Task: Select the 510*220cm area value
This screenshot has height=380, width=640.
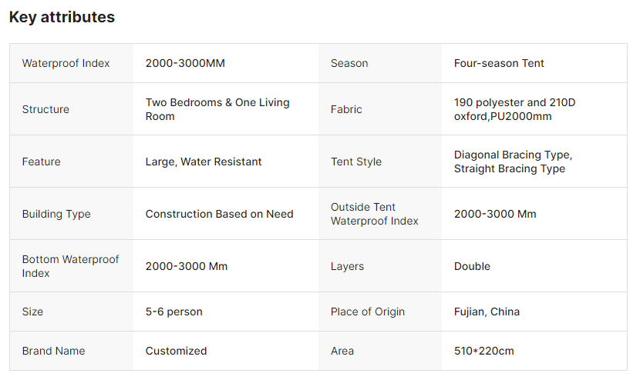Action: 483,351
